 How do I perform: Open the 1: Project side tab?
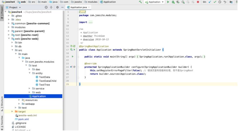[x=2, y=13]
